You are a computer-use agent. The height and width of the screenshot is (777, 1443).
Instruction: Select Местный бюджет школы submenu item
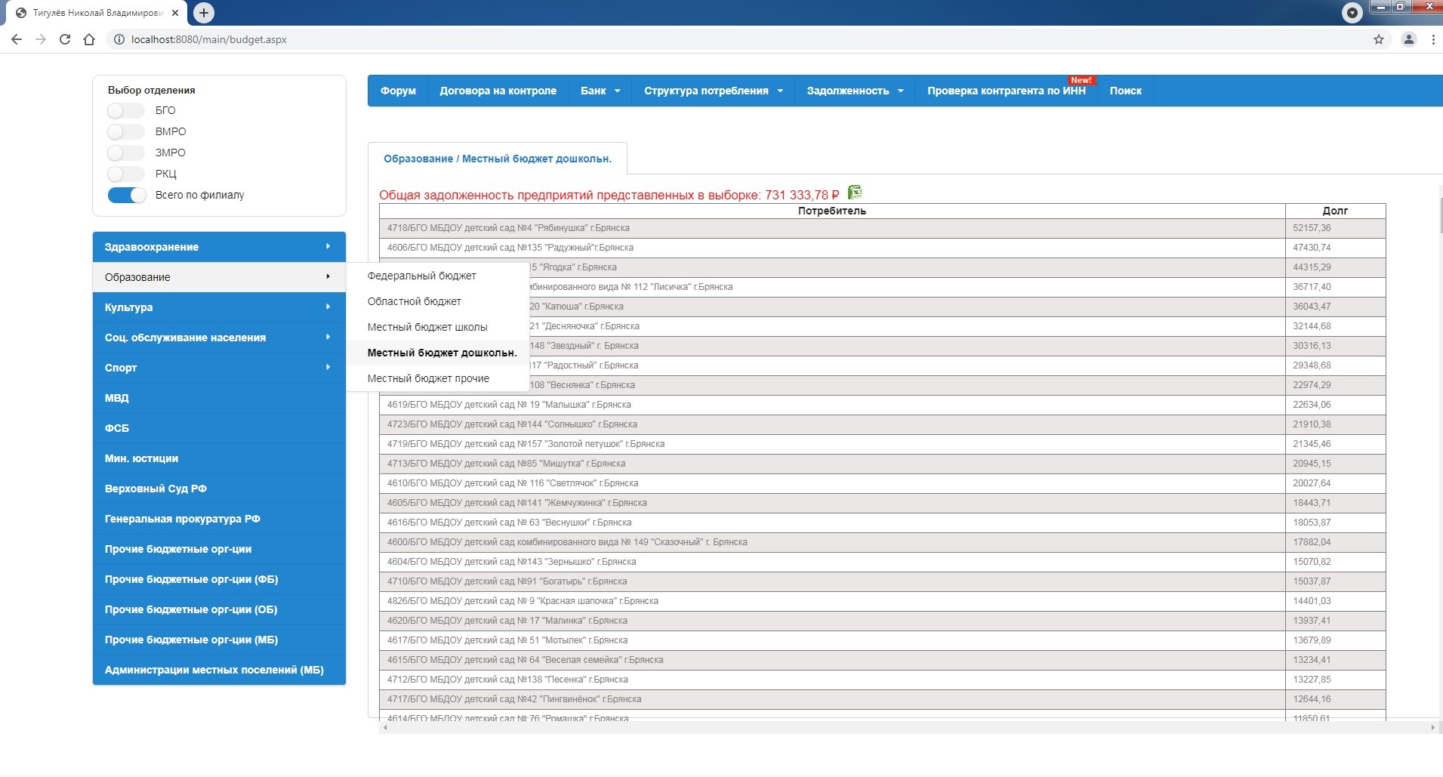(427, 327)
